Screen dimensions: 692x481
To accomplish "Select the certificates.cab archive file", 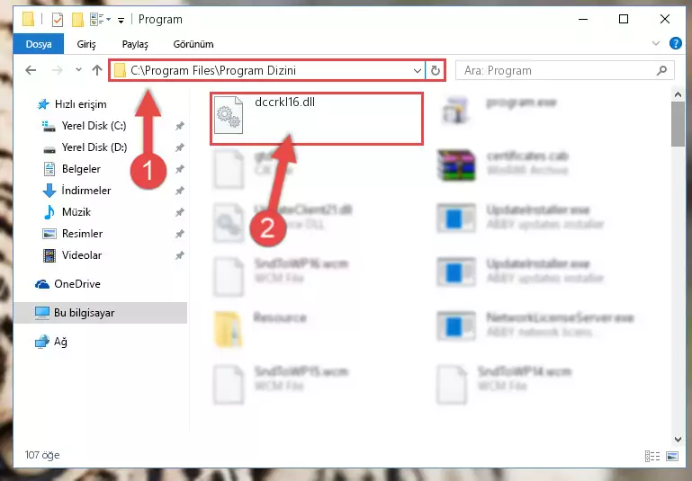I will click(504, 165).
